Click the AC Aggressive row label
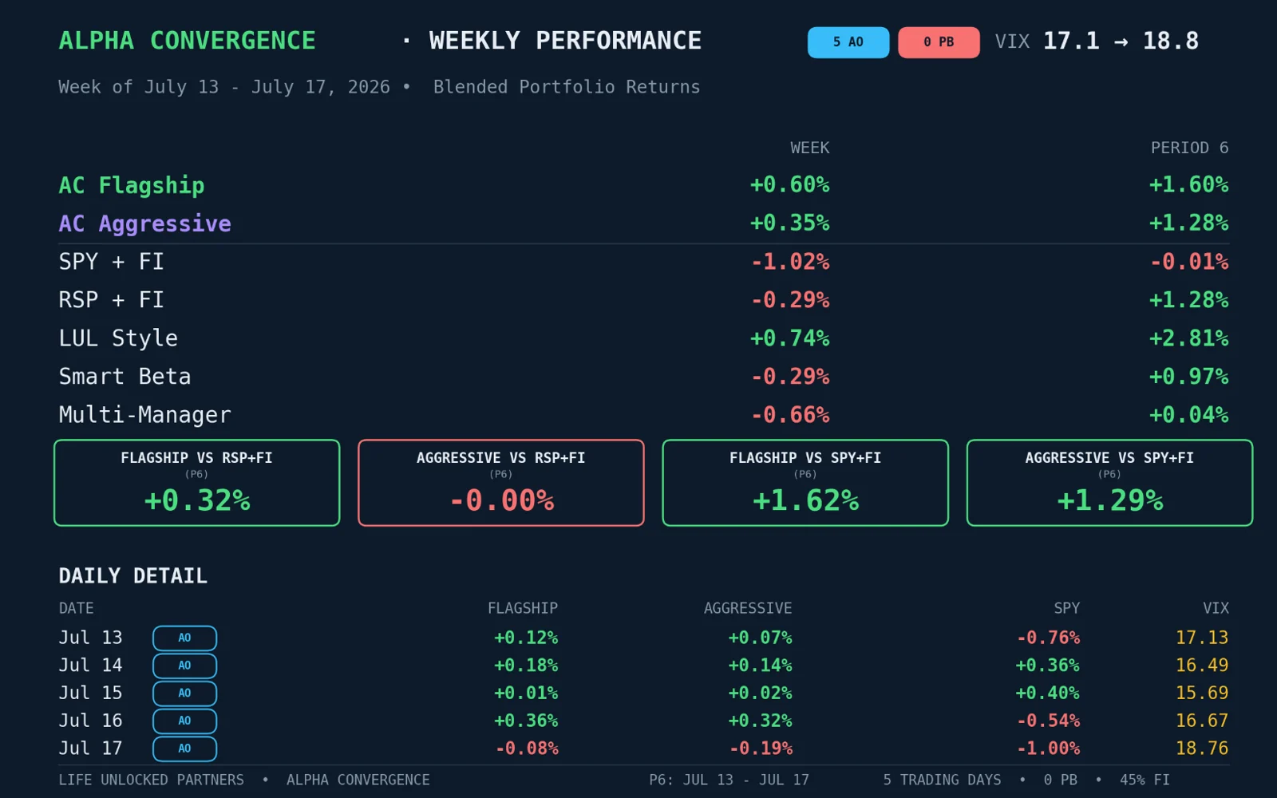This screenshot has width=1277, height=798. 145,223
